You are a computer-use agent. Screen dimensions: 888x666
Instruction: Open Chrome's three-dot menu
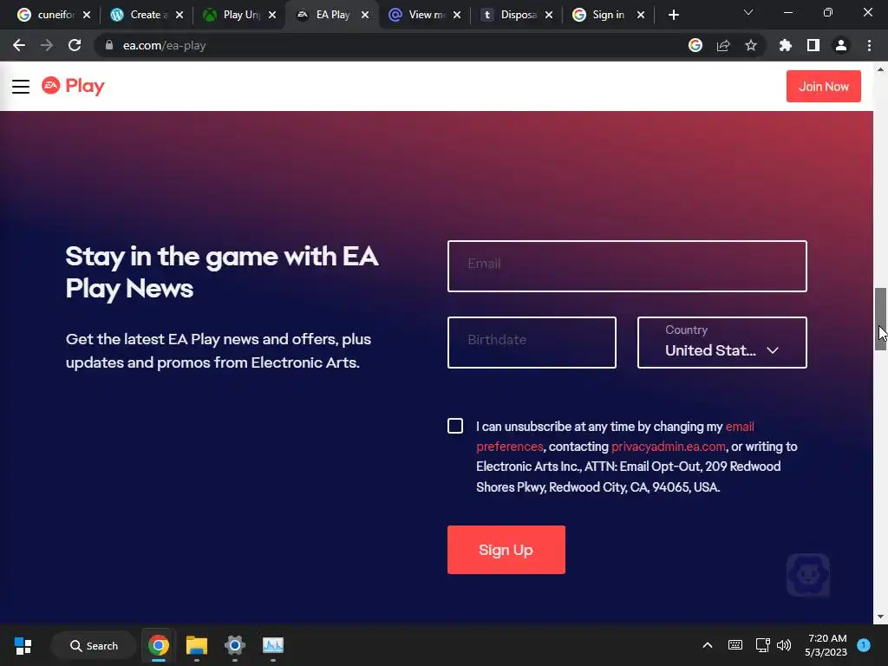869,45
